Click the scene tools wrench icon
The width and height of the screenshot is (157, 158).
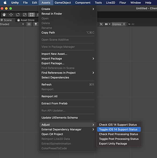(x=101, y=24)
